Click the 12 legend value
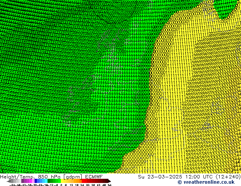 pyautogui.click(x=71, y=185)
